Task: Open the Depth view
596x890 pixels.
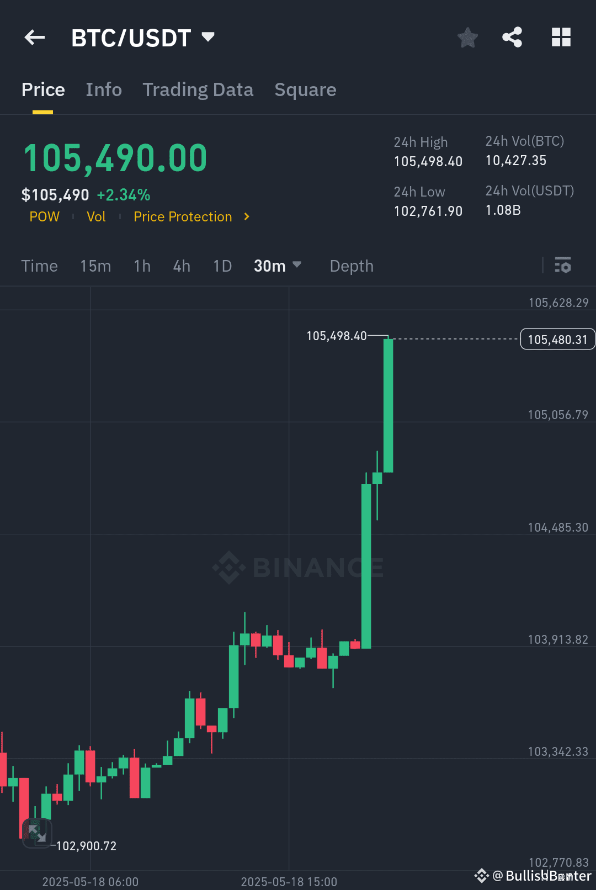Action: [x=351, y=266]
